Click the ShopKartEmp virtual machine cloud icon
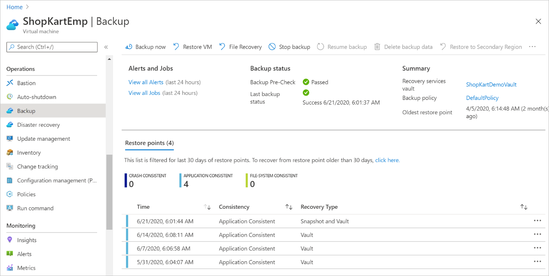The height and width of the screenshot is (276, 549). coord(12,24)
